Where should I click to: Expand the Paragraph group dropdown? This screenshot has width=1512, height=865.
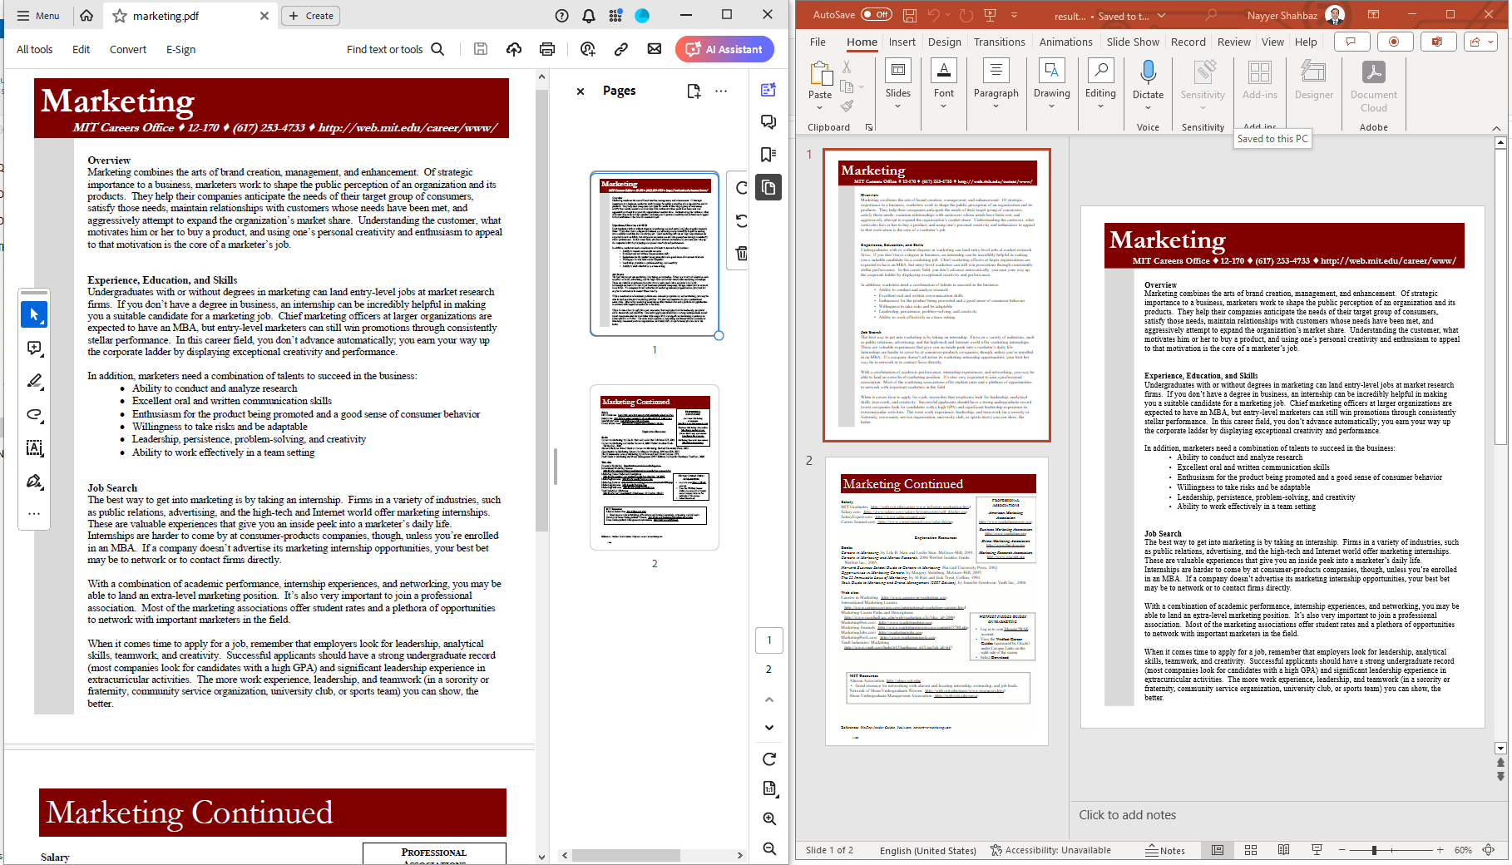(x=996, y=106)
